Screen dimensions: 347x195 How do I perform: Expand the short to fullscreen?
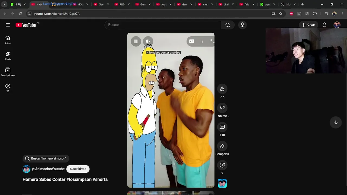[x=212, y=41]
